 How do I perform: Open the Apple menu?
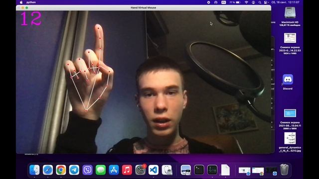(x=21, y=2)
